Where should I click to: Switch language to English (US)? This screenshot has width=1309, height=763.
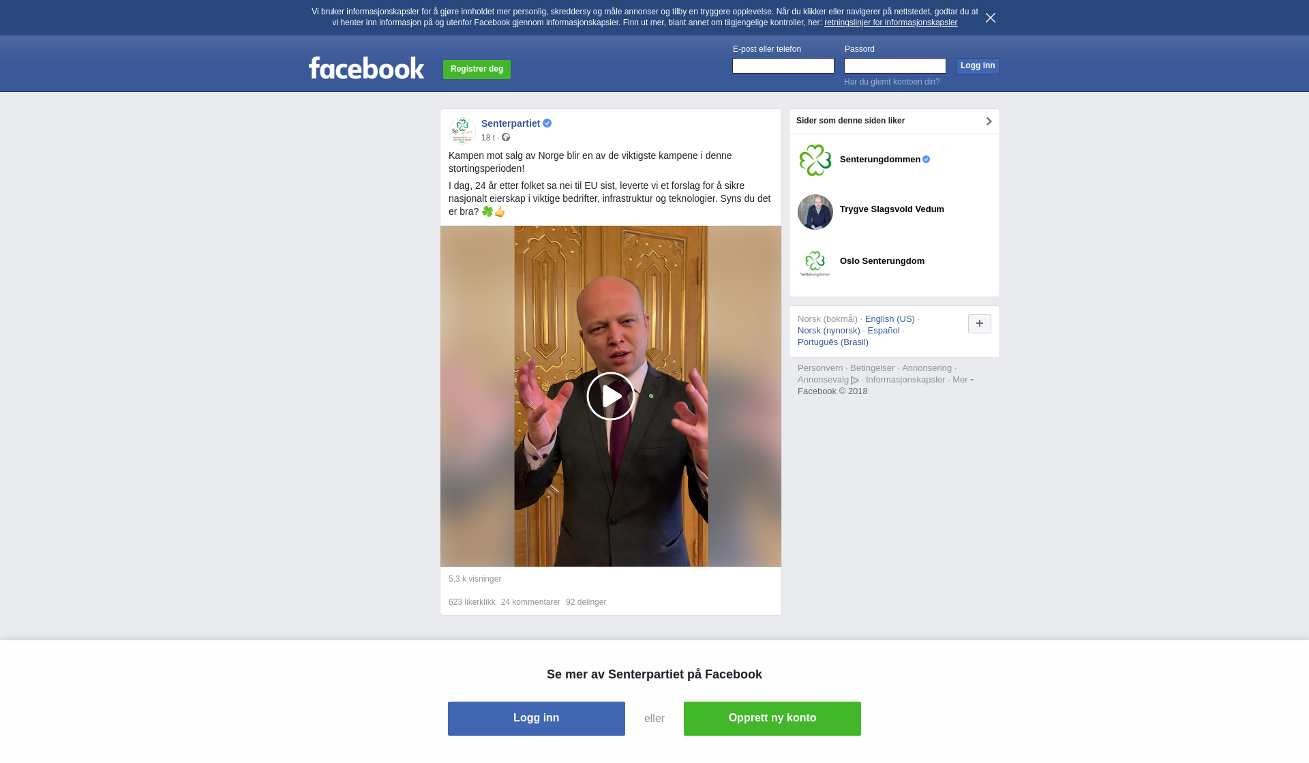pos(890,319)
